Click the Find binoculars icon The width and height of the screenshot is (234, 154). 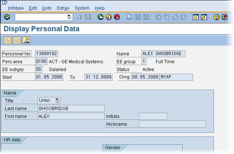click(137, 17)
